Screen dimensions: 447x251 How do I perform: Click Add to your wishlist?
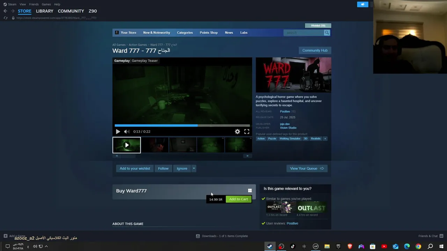[135, 168]
